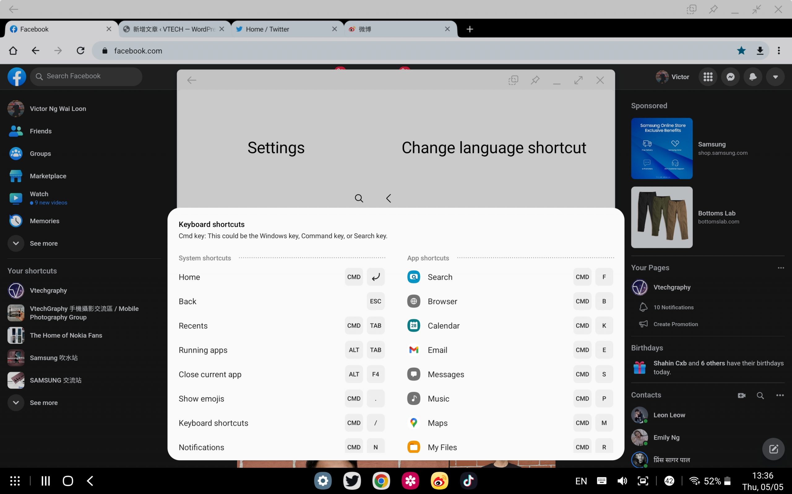The image size is (792, 494).
Task: Bookmark page with the star icon
Action: coord(741,51)
